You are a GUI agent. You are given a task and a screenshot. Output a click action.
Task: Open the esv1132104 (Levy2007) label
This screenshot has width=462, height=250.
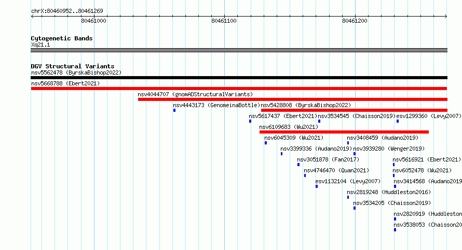[x=348, y=181]
